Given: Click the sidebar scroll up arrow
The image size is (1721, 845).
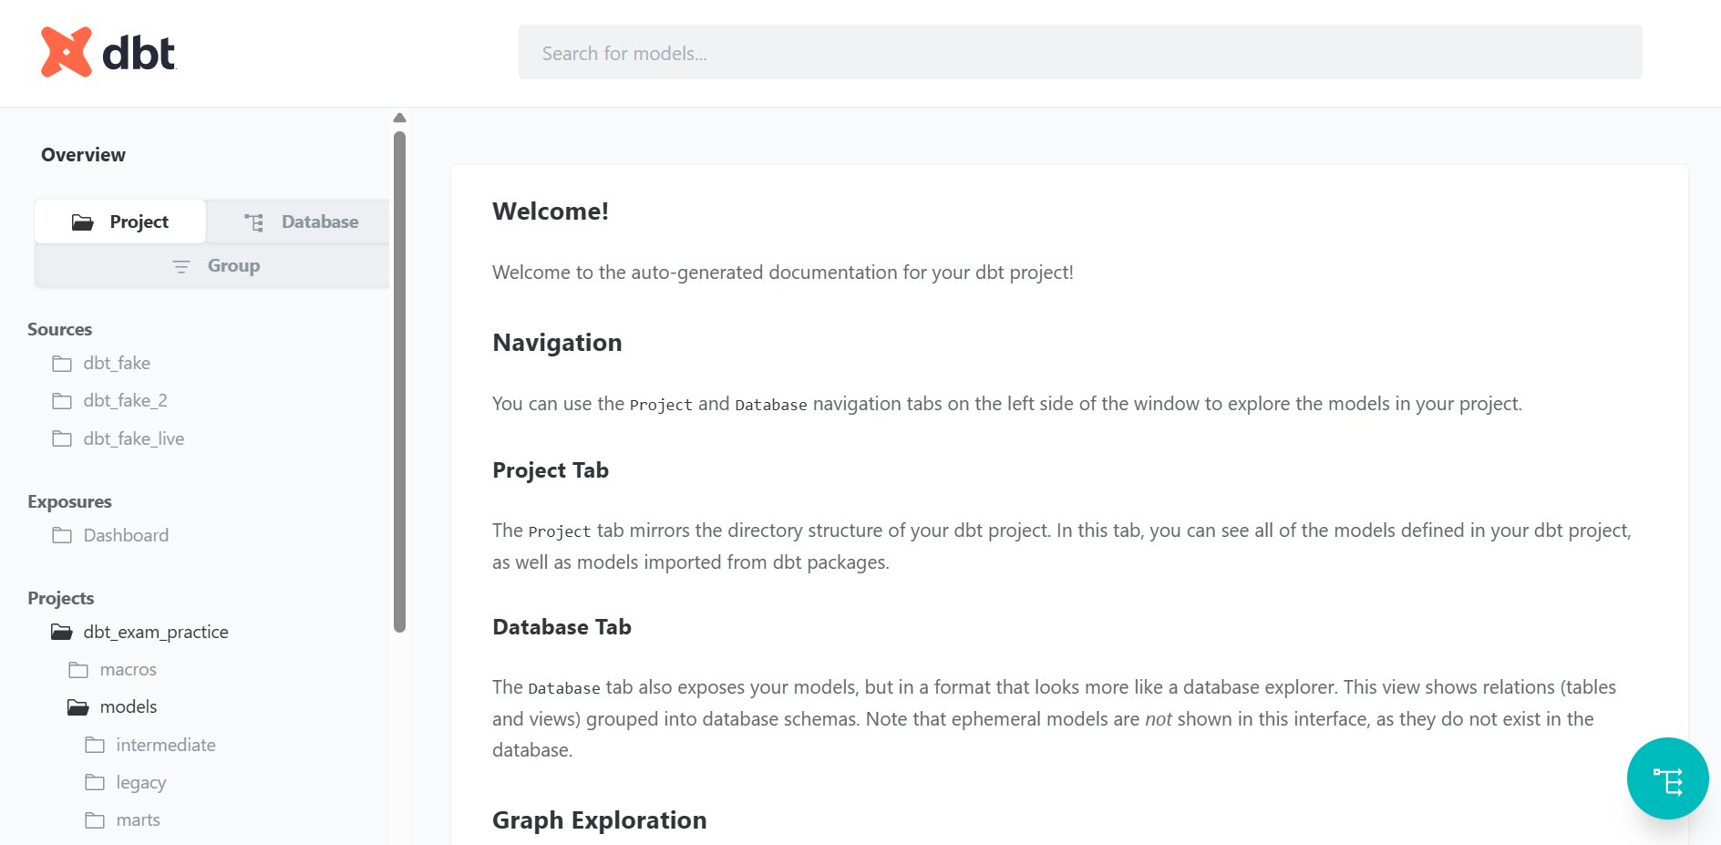Looking at the screenshot, I should (399, 118).
